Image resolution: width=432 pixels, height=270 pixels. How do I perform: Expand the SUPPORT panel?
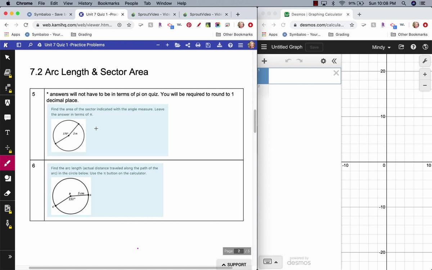pyautogui.click(x=234, y=265)
